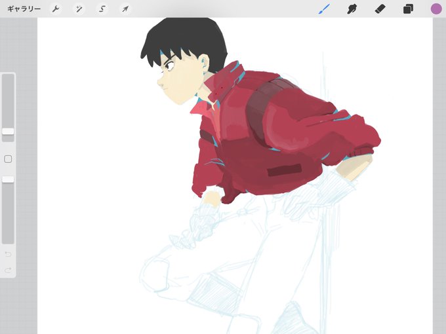Open the Layers panel

[x=408, y=9]
